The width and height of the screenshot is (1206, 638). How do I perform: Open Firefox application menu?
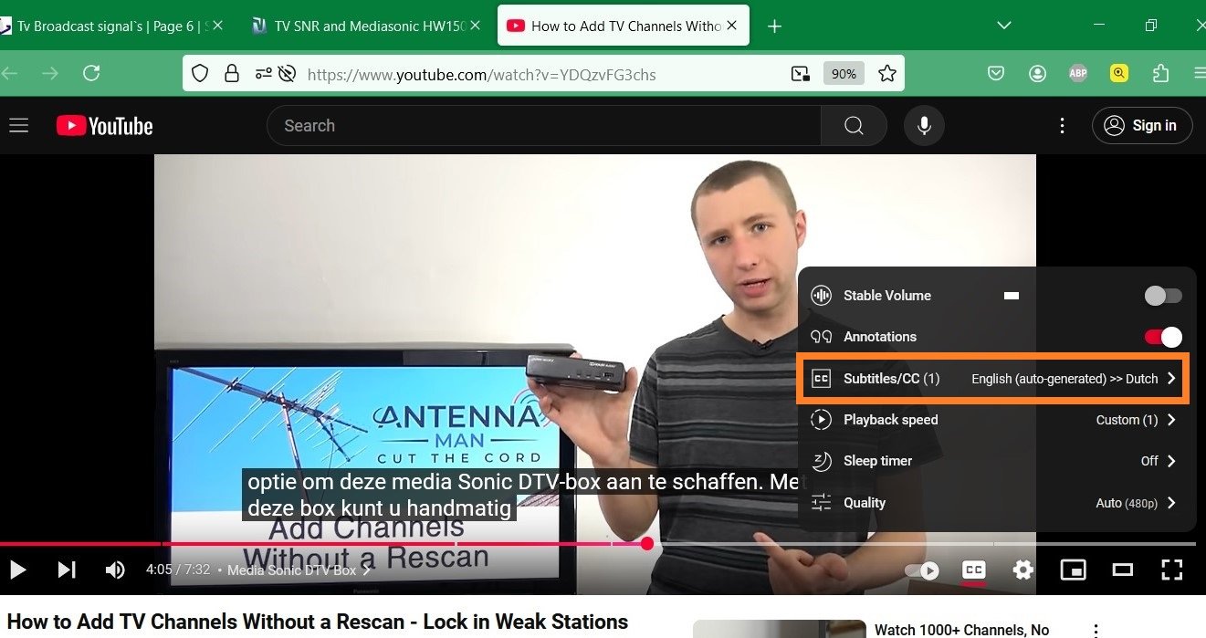1199,74
